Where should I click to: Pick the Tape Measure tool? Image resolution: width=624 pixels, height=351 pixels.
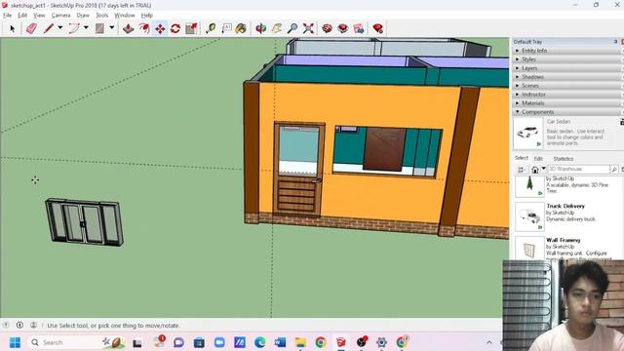pyautogui.click(x=211, y=28)
